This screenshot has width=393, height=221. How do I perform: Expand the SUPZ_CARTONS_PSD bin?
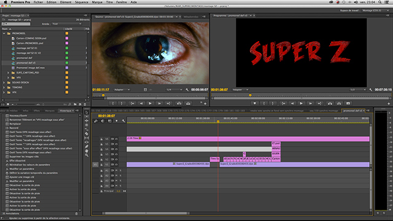(8, 72)
